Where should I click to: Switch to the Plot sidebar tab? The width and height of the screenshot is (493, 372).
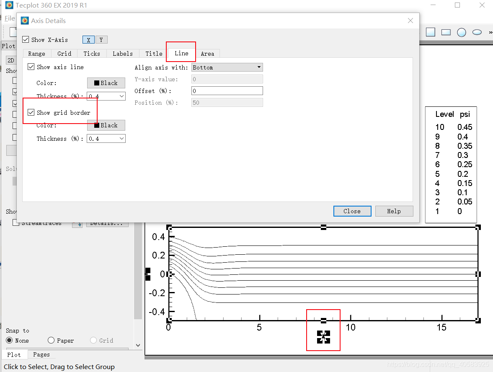click(x=14, y=355)
